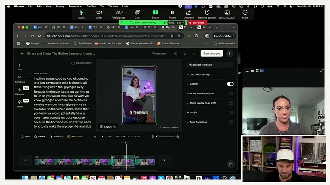Open Chrome extensions puzzle icon
Screen dimensions: 330x185
click(196, 36)
